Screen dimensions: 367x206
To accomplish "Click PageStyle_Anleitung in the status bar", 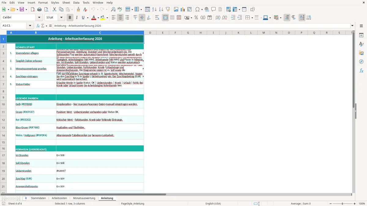I will point(133,204).
